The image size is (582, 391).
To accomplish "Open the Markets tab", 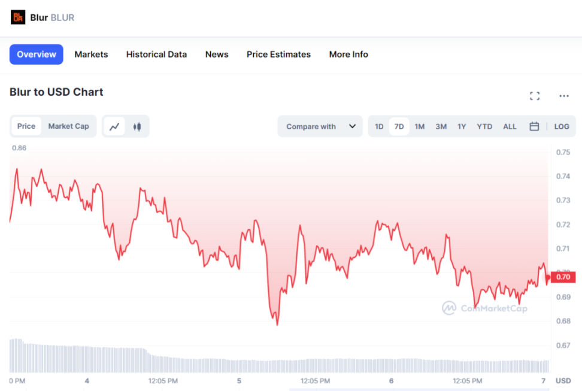I will (91, 54).
